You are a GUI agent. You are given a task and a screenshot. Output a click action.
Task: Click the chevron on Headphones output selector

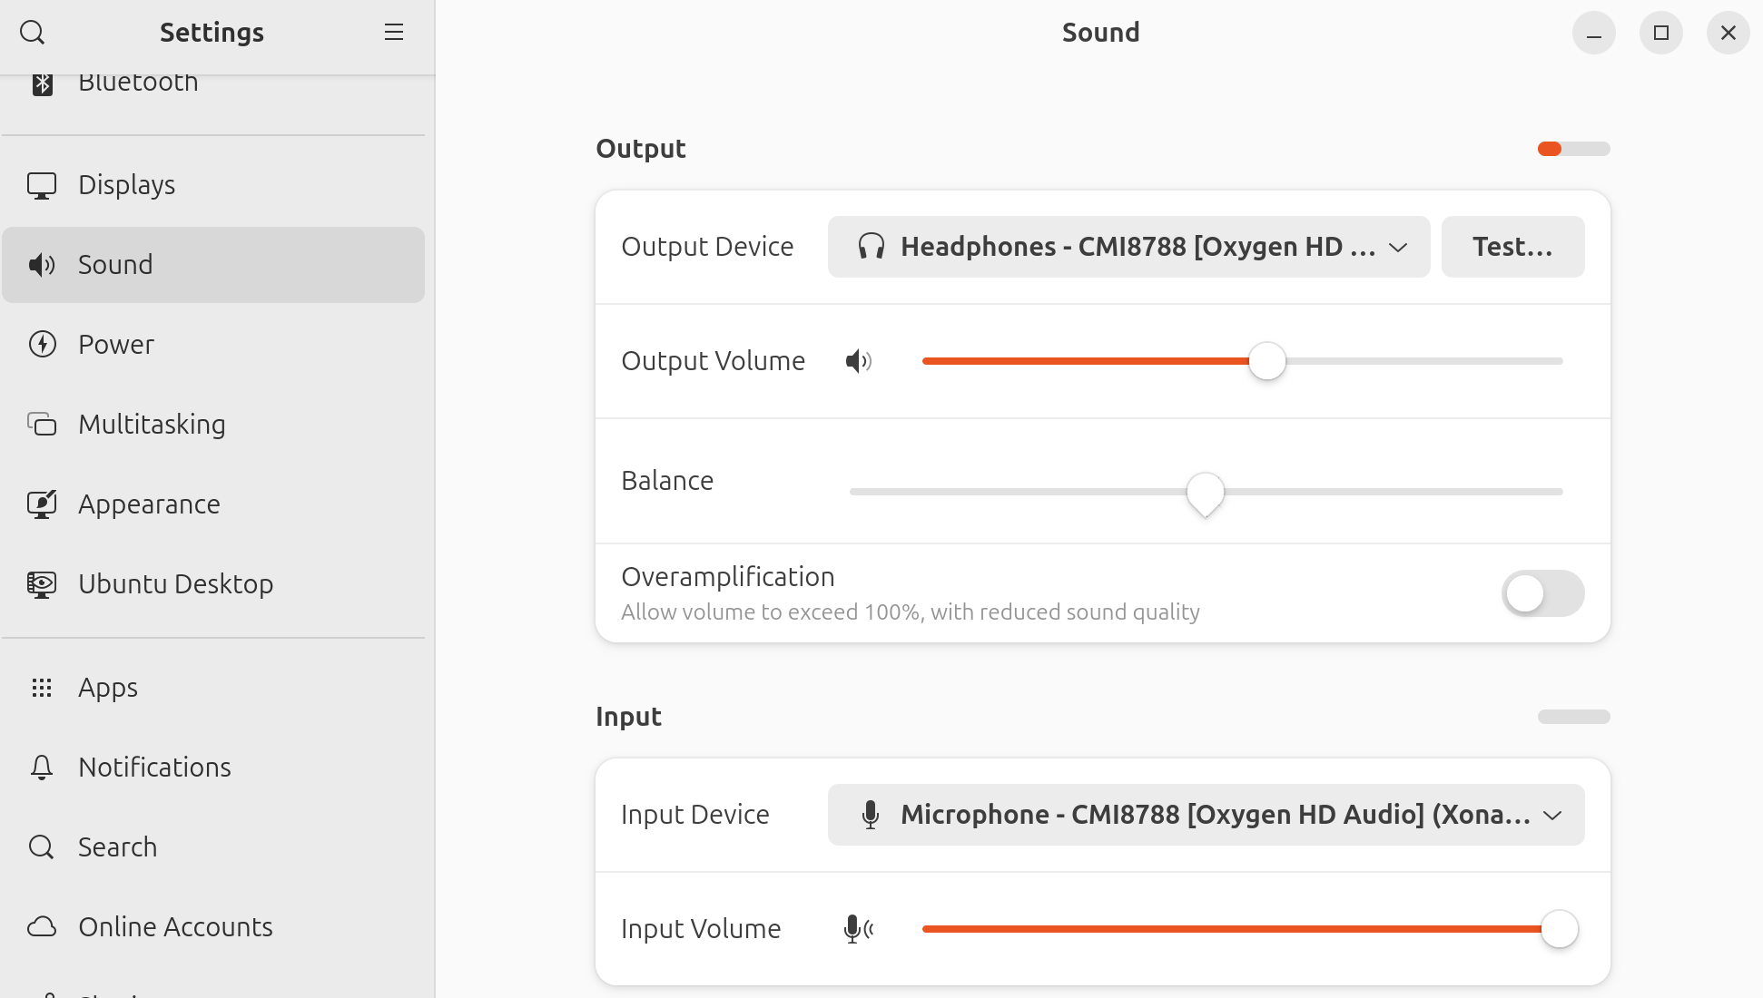tap(1398, 247)
